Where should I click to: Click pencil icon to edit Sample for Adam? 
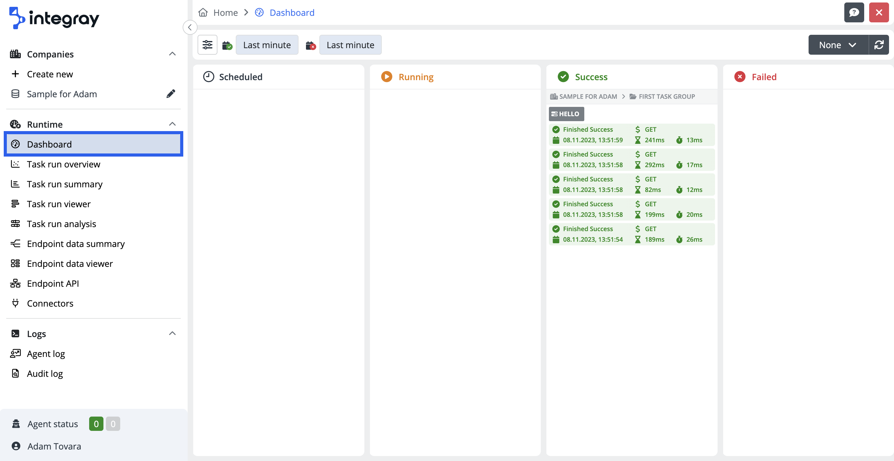coord(171,94)
